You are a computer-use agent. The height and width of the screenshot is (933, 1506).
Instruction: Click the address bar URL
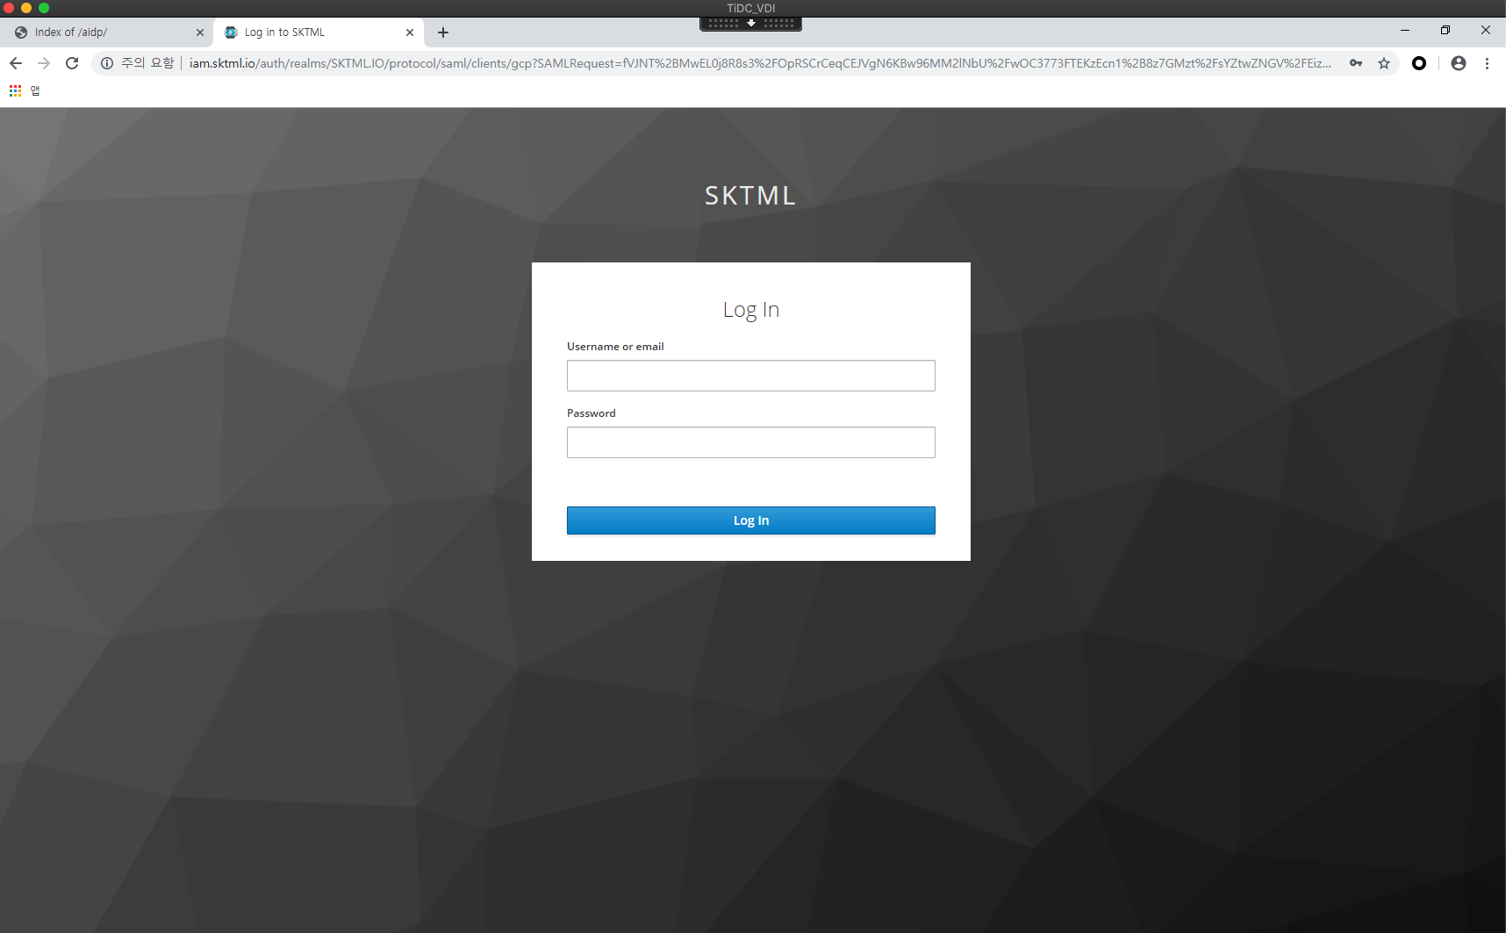(x=755, y=63)
